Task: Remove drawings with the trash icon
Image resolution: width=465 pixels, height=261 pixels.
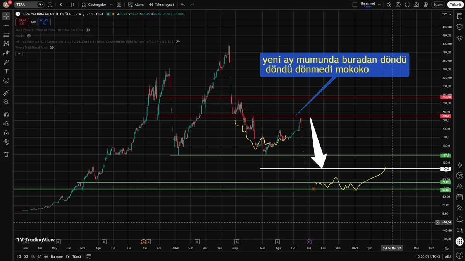Action: (x=6, y=154)
